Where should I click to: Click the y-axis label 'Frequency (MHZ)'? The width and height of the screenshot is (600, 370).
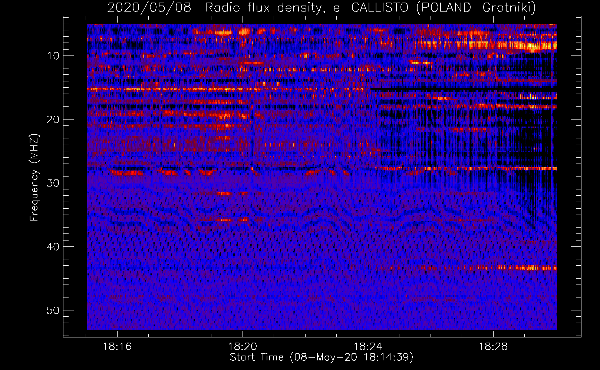tap(34, 178)
